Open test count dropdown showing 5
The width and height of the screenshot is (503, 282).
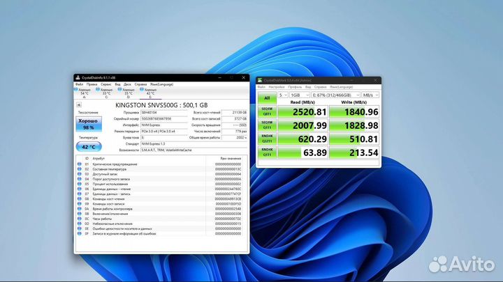(x=283, y=95)
